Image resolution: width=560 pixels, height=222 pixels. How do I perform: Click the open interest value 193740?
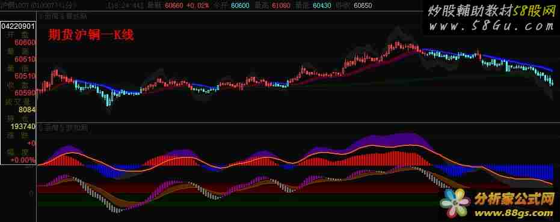pyautogui.click(x=23, y=127)
